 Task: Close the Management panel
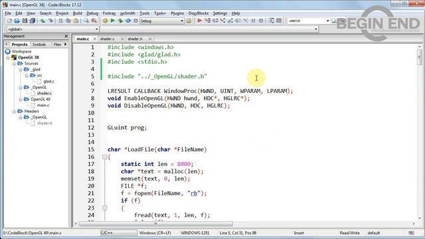tap(66, 36)
